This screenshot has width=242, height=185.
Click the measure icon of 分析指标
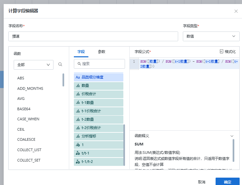[78, 136]
